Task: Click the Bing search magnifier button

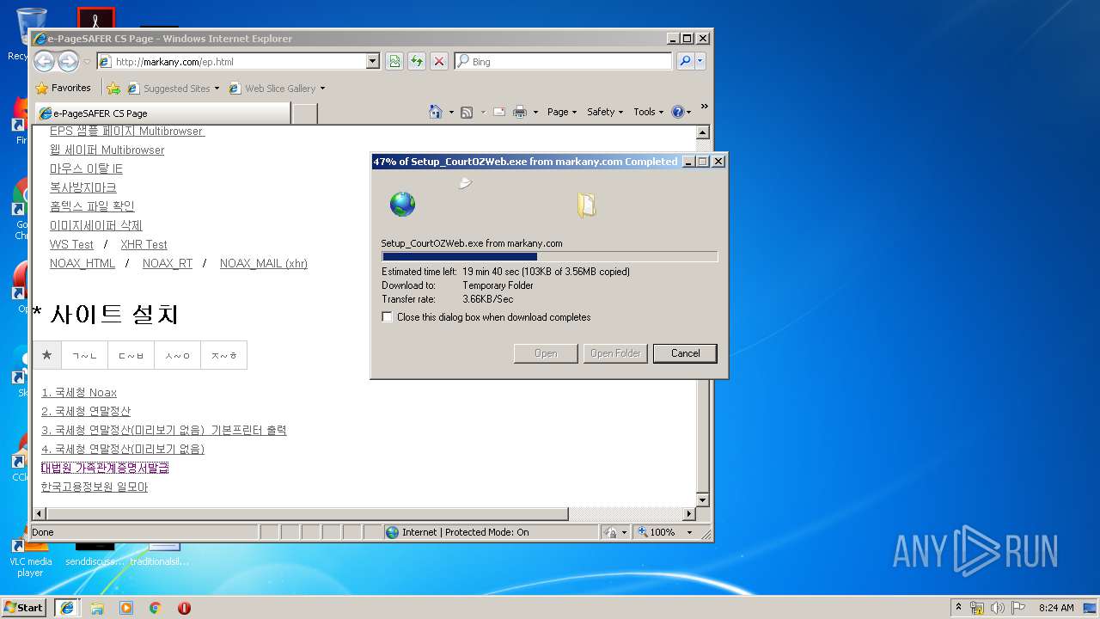Action: click(685, 61)
